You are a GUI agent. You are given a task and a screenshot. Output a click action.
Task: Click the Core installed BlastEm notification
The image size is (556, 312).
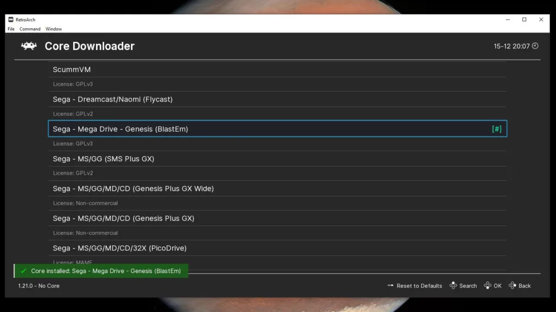(101, 271)
